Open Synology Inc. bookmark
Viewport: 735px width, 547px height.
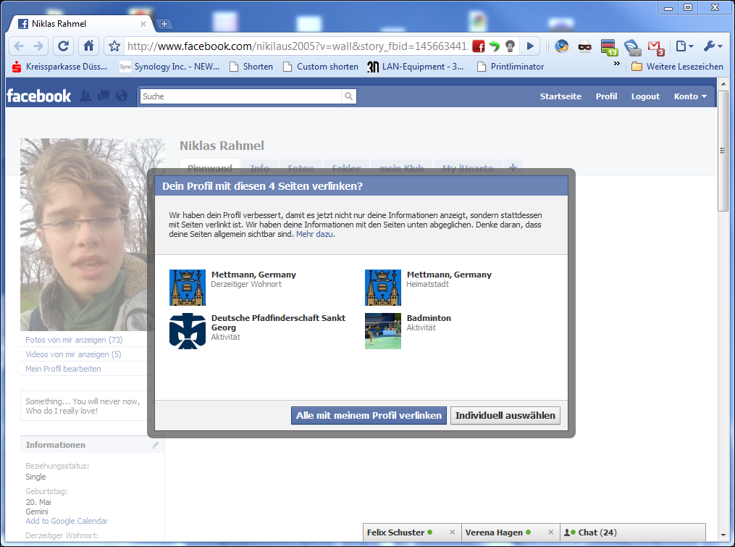pos(169,67)
